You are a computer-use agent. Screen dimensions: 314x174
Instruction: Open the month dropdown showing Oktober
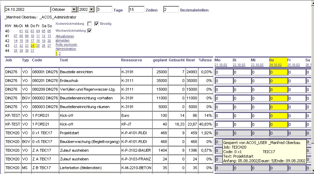point(74,9)
